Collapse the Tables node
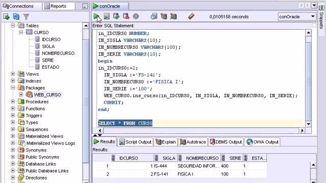Image resolution: width=326 pixels, height=183 pixels. [13, 25]
